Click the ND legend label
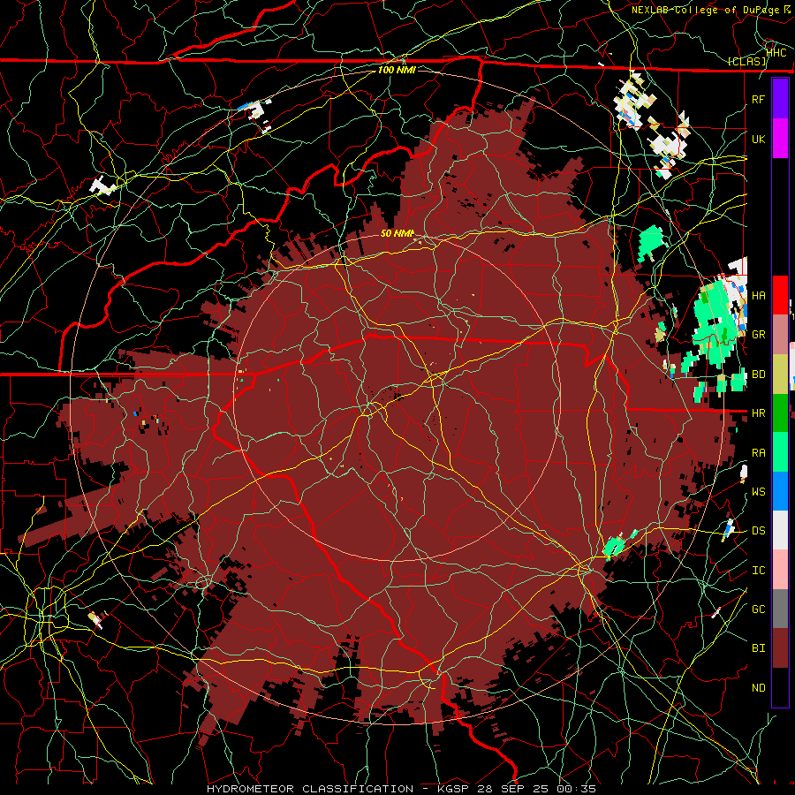The image size is (795, 795). click(x=759, y=688)
